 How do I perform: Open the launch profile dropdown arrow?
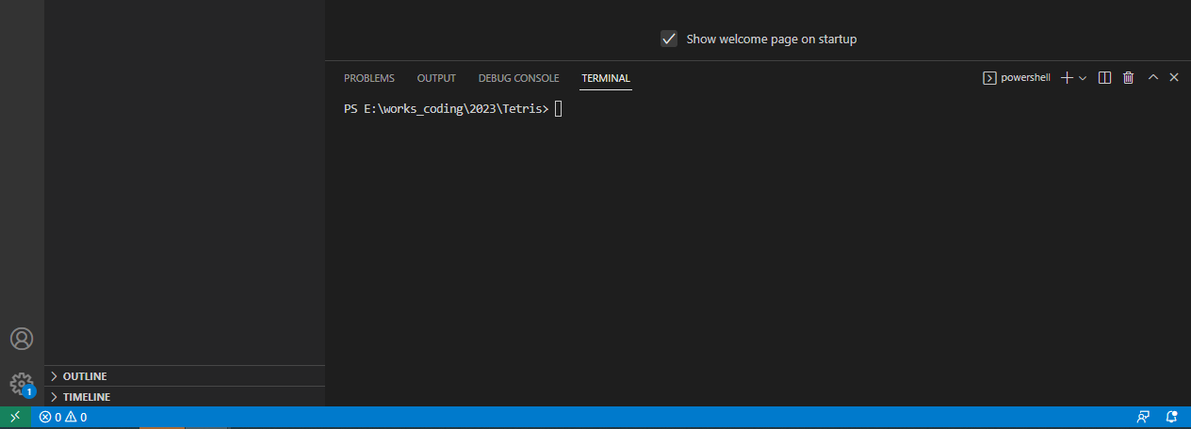point(1083,78)
